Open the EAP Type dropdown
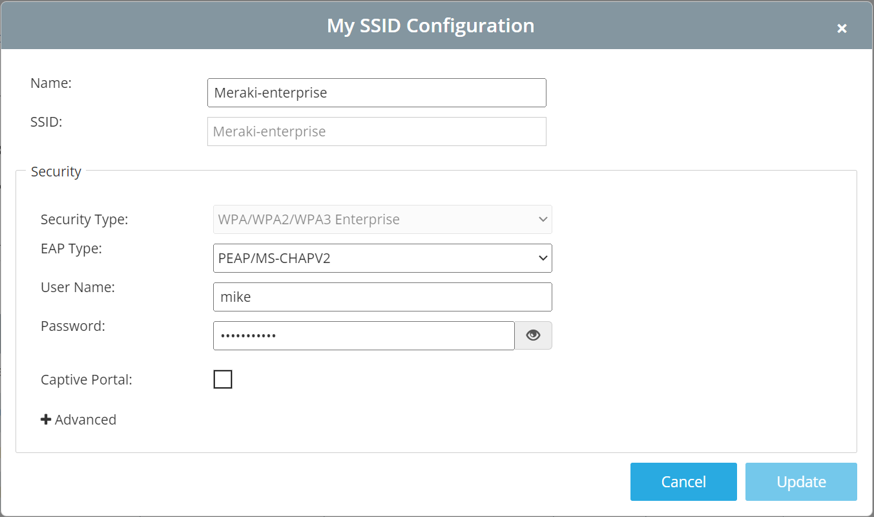 [x=382, y=258]
